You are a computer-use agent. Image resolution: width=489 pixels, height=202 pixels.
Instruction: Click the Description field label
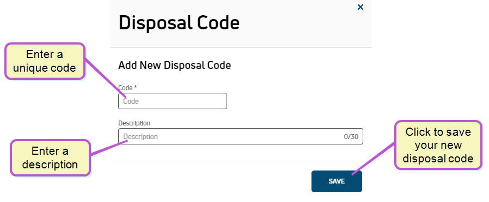pyautogui.click(x=134, y=123)
